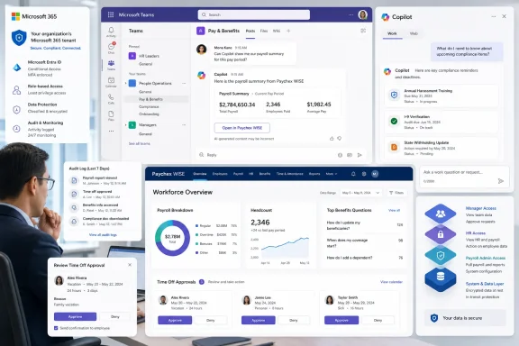
Task: Toggle Send confirmation to employee checkbox
Action: click(56, 328)
